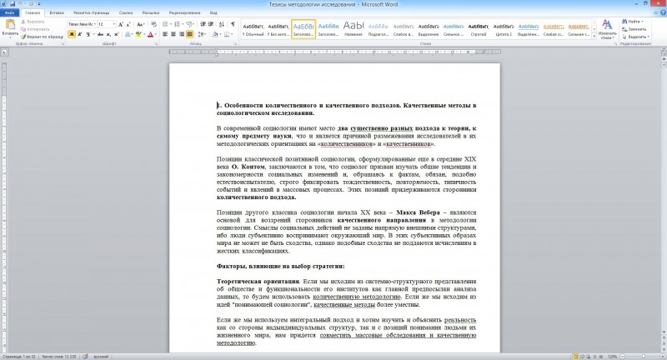Click the Word Help question mark icon
Screen dimensions: 667x360
(663, 12)
